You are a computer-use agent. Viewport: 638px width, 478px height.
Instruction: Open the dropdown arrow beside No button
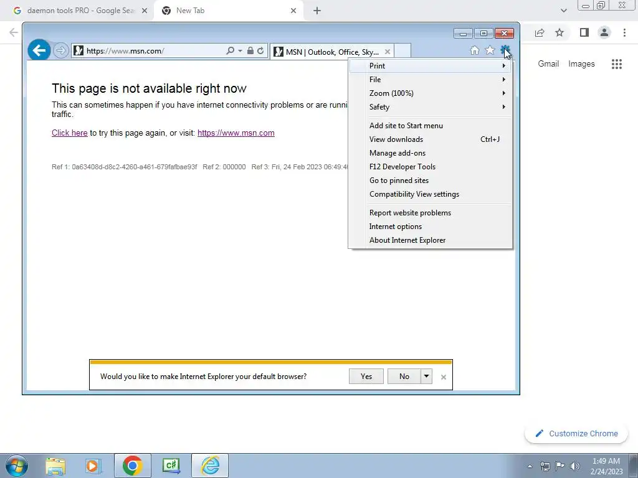(426, 377)
